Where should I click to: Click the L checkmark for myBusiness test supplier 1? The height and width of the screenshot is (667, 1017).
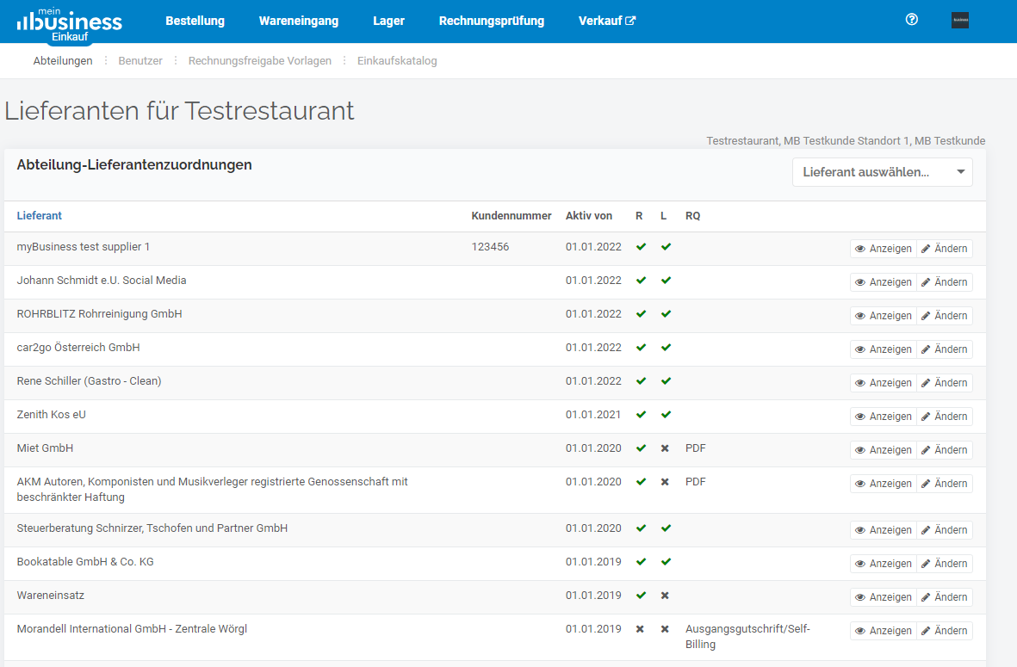click(667, 247)
